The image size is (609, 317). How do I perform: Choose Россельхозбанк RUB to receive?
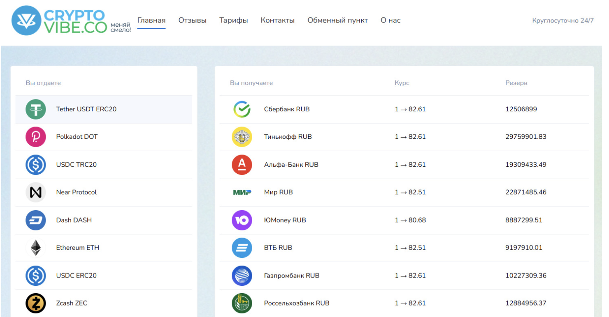297,303
